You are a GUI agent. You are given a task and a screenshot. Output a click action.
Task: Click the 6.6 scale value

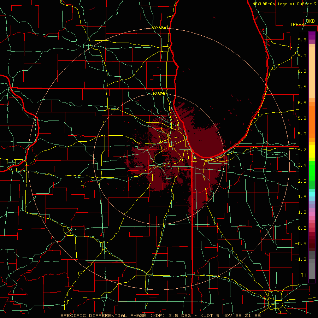tap(302, 102)
